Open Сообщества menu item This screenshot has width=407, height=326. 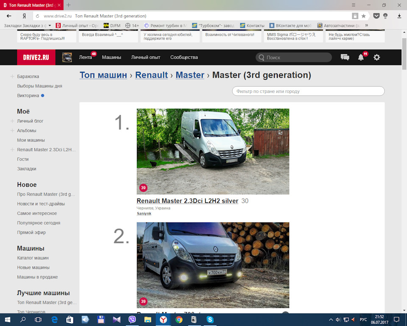point(184,57)
